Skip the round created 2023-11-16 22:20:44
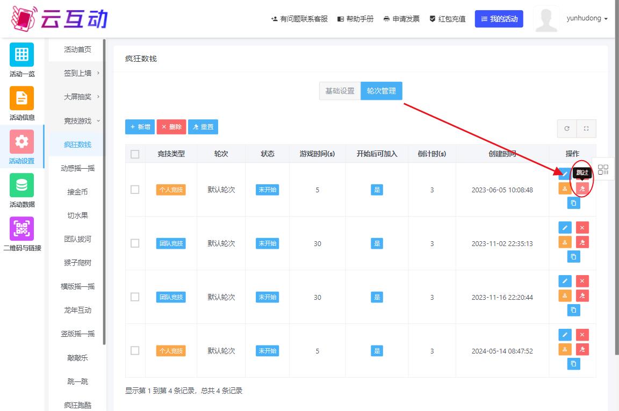The width and height of the screenshot is (619, 411). click(x=582, y=295)
